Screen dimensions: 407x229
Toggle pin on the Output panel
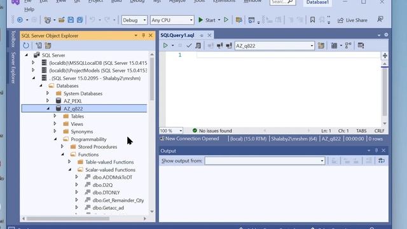[x=376, y=151]
